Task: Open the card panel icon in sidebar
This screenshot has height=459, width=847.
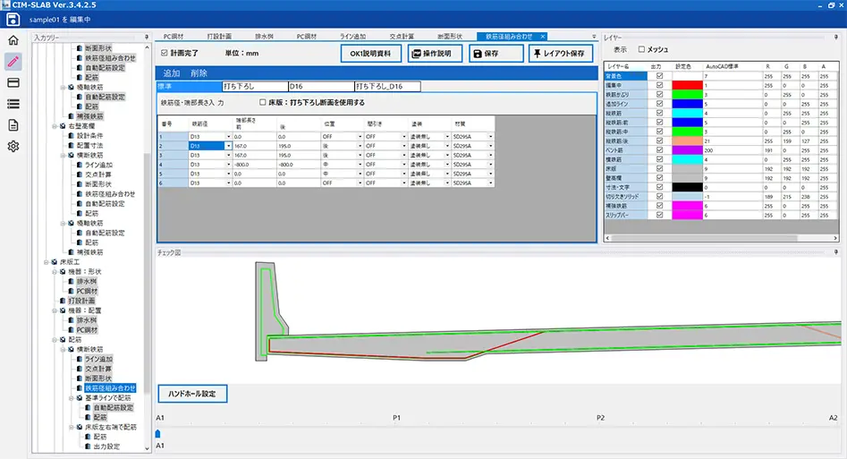Action: pyautogui.click(x=13, y=82)
